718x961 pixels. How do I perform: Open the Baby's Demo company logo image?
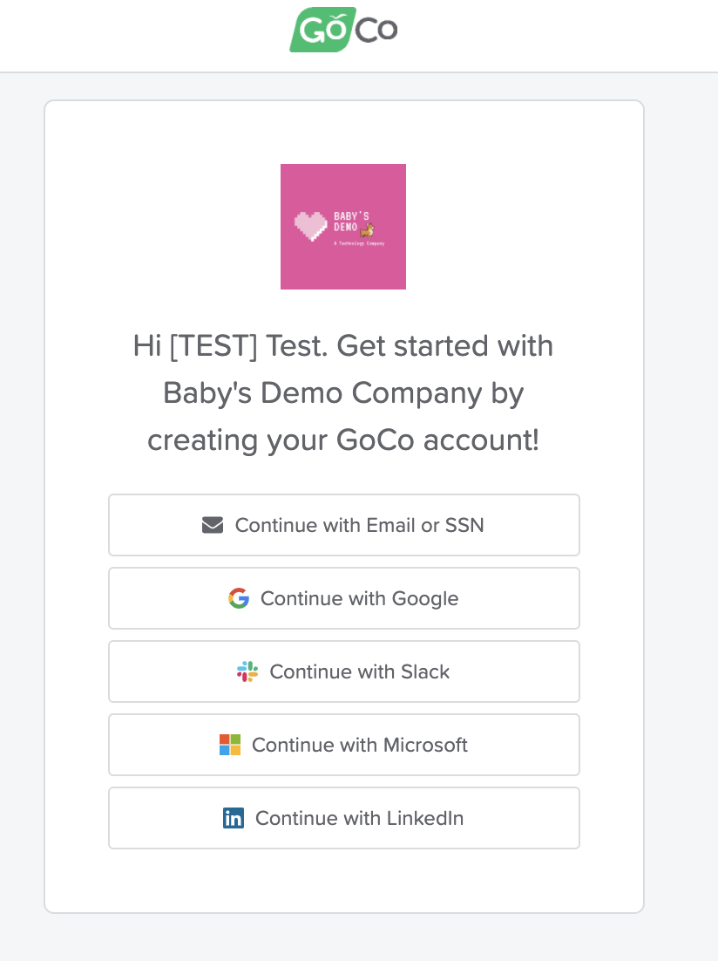[x=343, y=226]
